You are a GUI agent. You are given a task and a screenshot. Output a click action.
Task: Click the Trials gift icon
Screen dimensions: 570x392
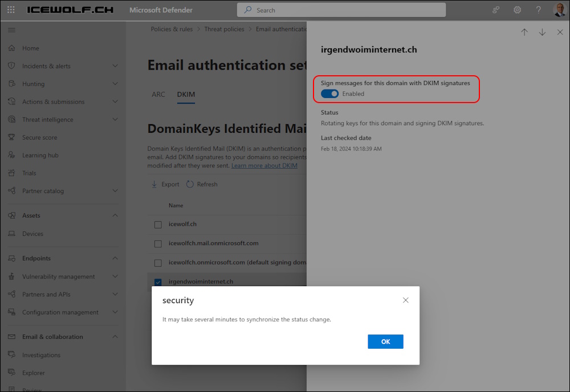pyautogui.click(x=11, y=173)
